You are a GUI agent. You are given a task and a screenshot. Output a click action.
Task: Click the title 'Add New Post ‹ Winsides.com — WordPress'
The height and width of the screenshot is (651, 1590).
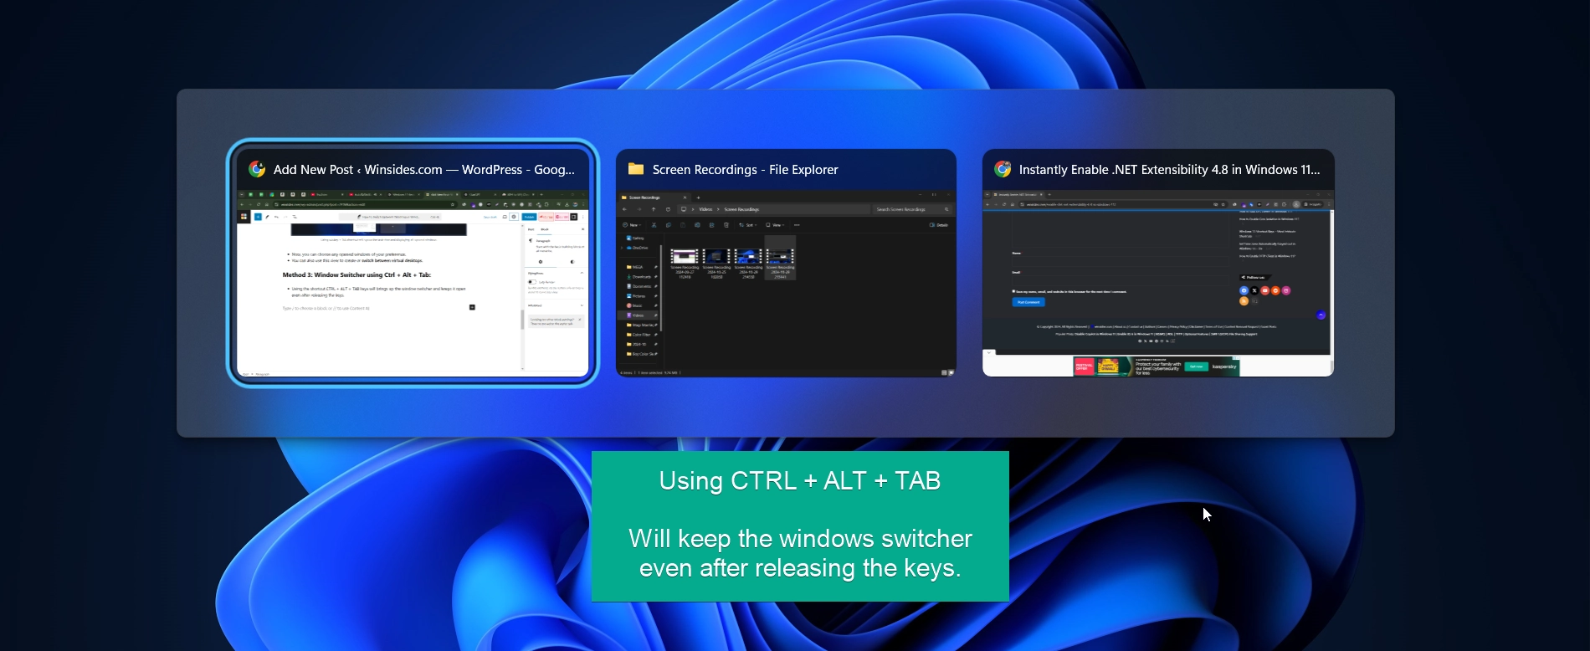424,170
